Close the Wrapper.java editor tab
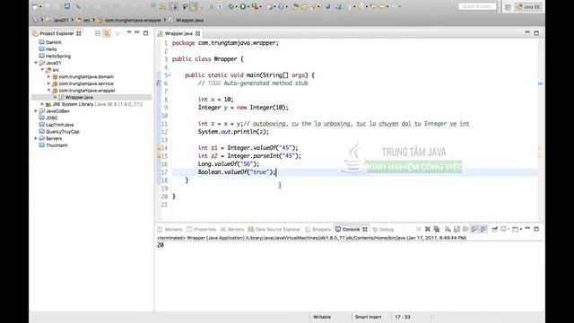 coord(198,33)
